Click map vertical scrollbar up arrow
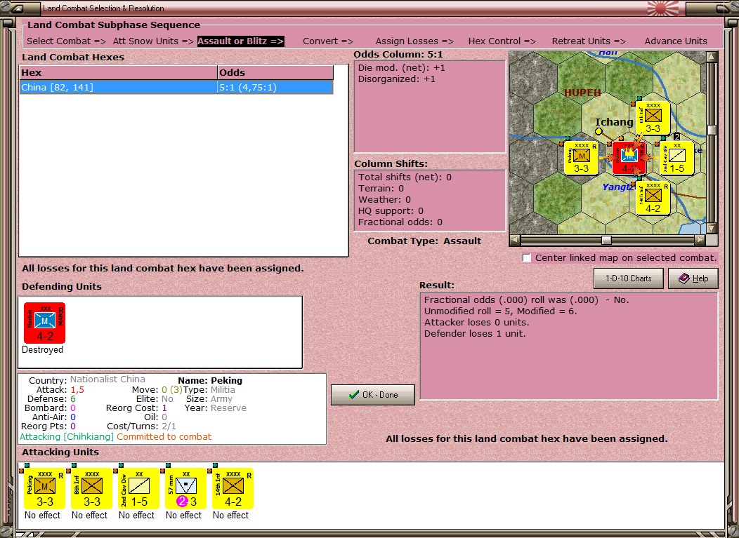 [712, 57]
